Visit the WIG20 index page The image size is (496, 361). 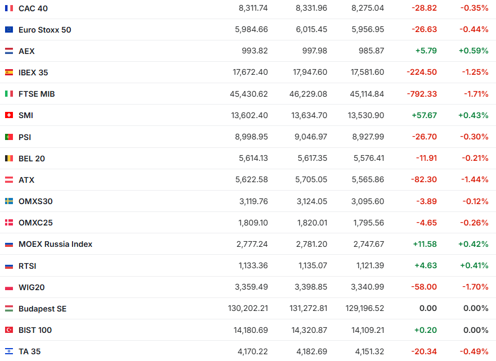click(31, 287)
